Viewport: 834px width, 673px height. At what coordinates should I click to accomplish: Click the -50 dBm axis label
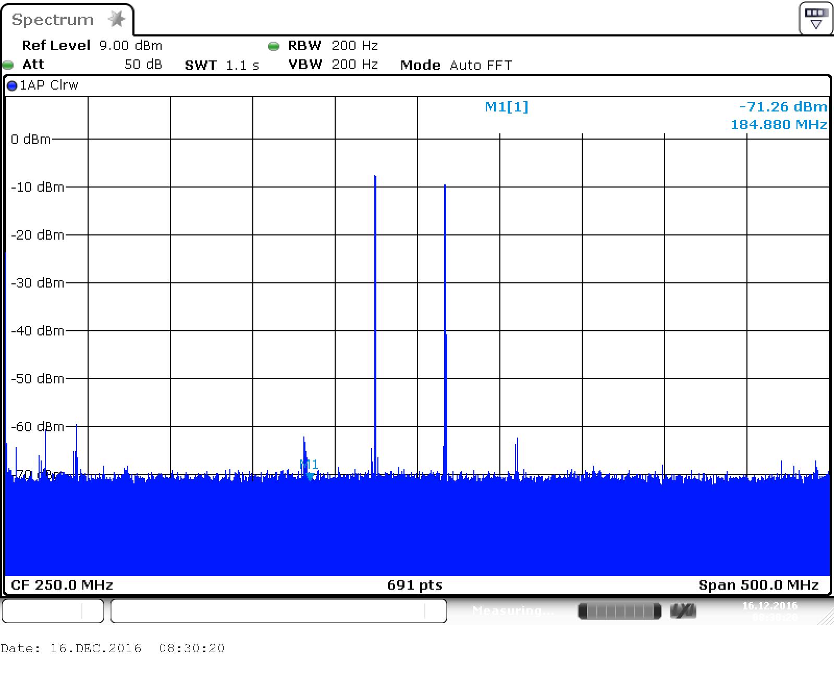[38, 379]
